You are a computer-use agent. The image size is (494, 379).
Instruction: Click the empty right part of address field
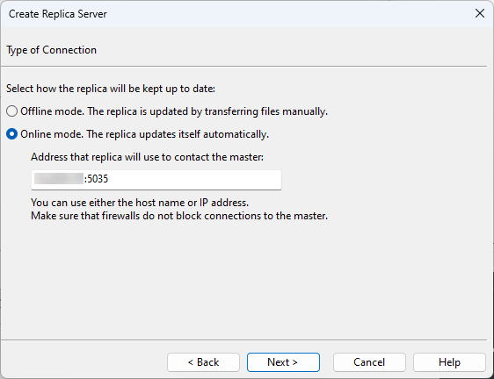pos(195,180)
